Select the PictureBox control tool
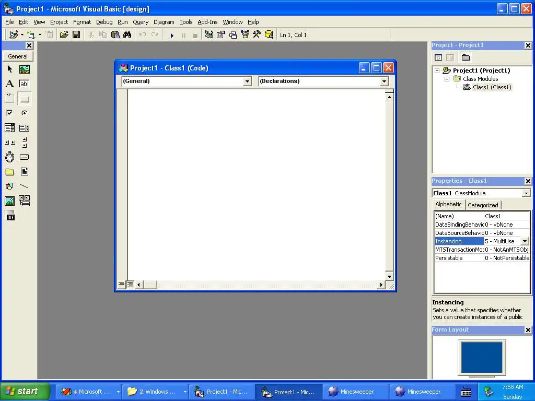 (x=24, y=69)
